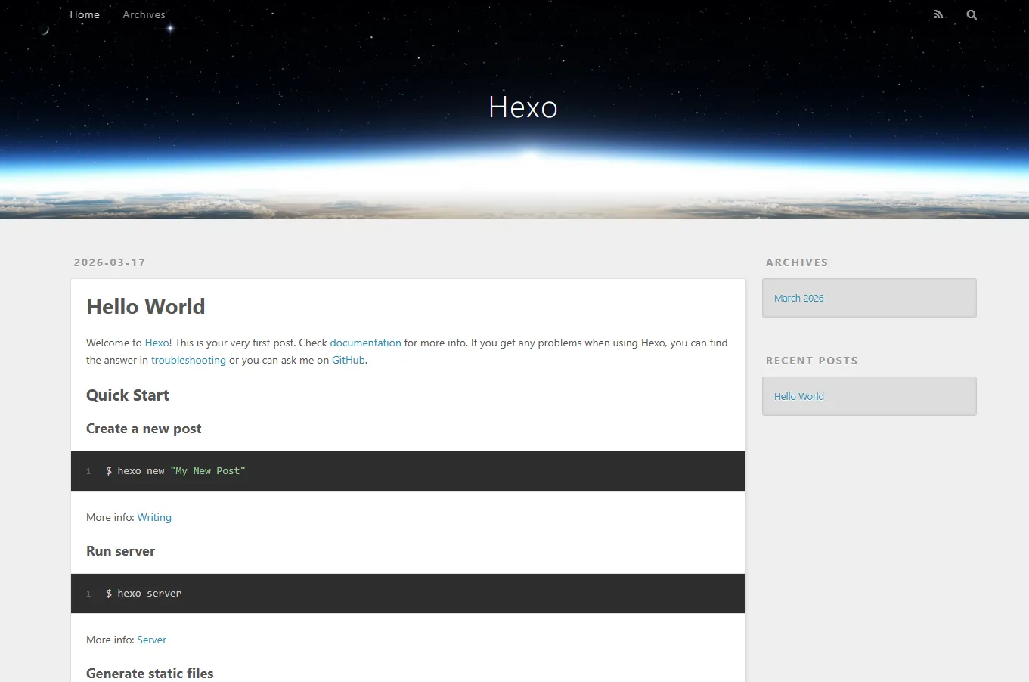Open the Writing more info link
Screen dimensions: 1029x682
point(154,517)
